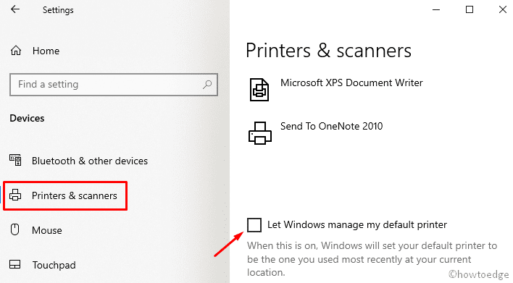This screenshot has height=283, width=513.
Task: Go to Settings Home
Action: point(46,51)
